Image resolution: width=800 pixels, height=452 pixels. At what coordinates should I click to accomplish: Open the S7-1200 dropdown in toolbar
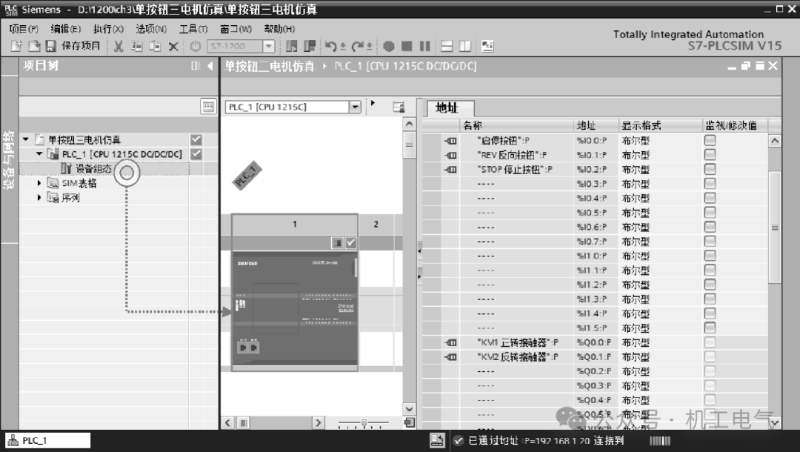pyautogui.click(x=269, y=47)
